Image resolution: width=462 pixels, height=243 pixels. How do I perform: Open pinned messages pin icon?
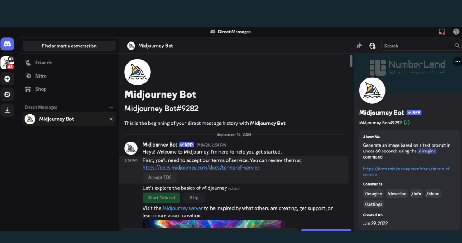coord(359,46)
